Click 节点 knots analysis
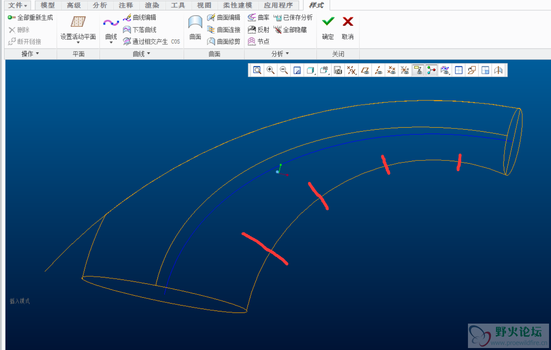This screenshot has width=551, height=350. tap(259, 41)
